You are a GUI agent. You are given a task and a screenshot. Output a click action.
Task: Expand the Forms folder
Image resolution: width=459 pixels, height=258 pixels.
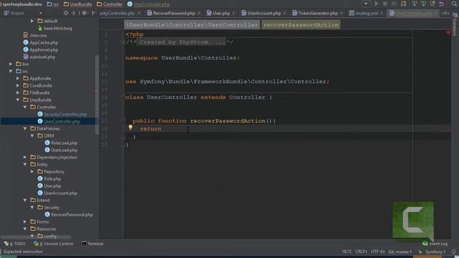click(25, 221)
